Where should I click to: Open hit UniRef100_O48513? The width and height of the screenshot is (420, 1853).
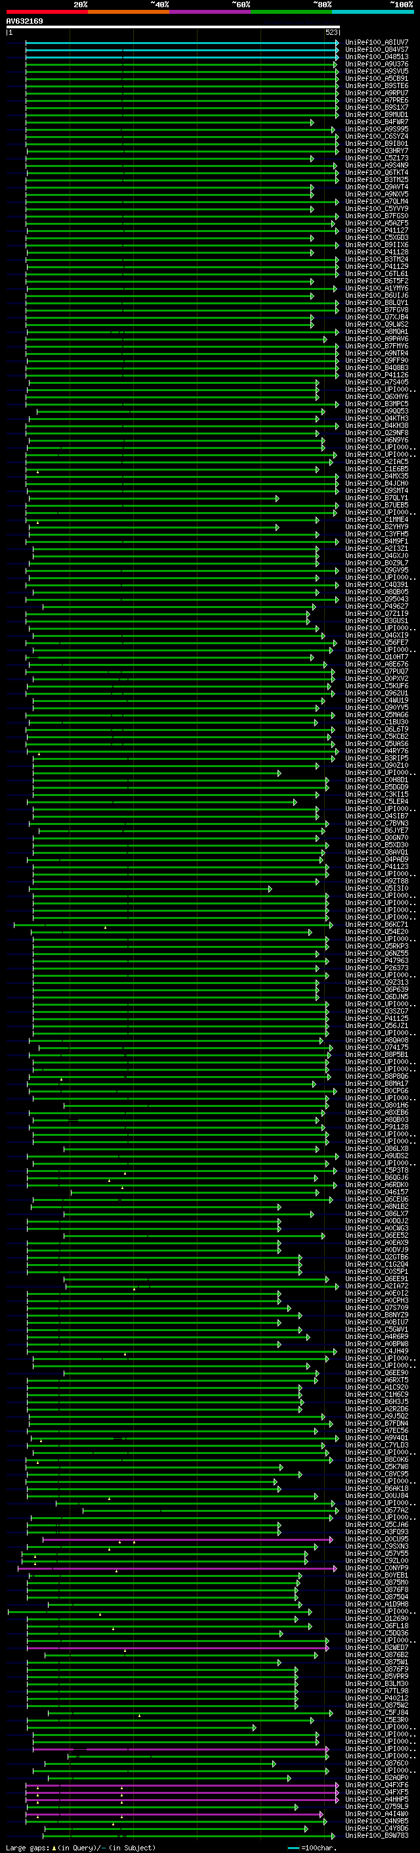tap(376, 57)
